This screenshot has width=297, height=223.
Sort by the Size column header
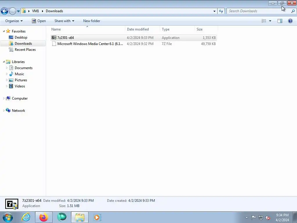(x=206, y=29)
